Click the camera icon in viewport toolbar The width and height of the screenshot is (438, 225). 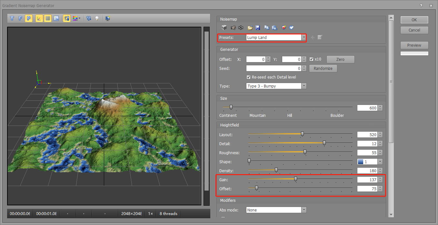[x=88, y=19]
